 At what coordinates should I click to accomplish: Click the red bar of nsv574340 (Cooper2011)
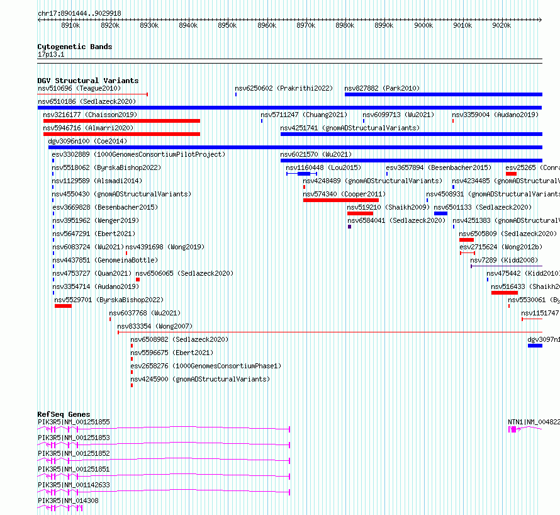(340, 200)
